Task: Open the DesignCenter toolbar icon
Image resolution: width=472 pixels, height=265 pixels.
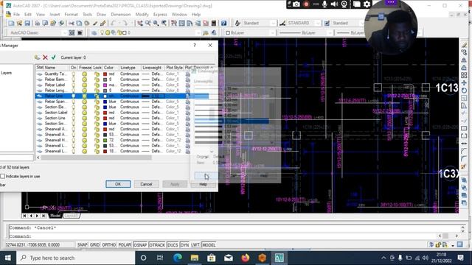Action: pos(182,23)
